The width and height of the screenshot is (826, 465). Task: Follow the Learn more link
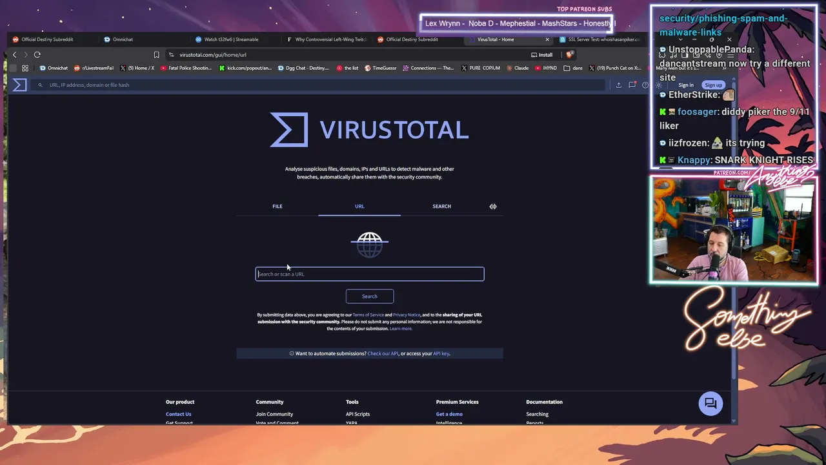pyautogui.click(x=401, y=329)
